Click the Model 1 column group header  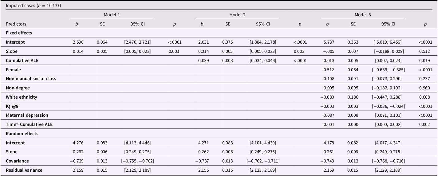[x=112, y=15]
